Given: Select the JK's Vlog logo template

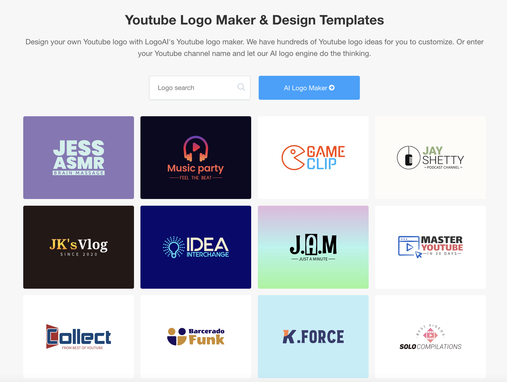Looking at the screenshot, I should tap(78, 247).
